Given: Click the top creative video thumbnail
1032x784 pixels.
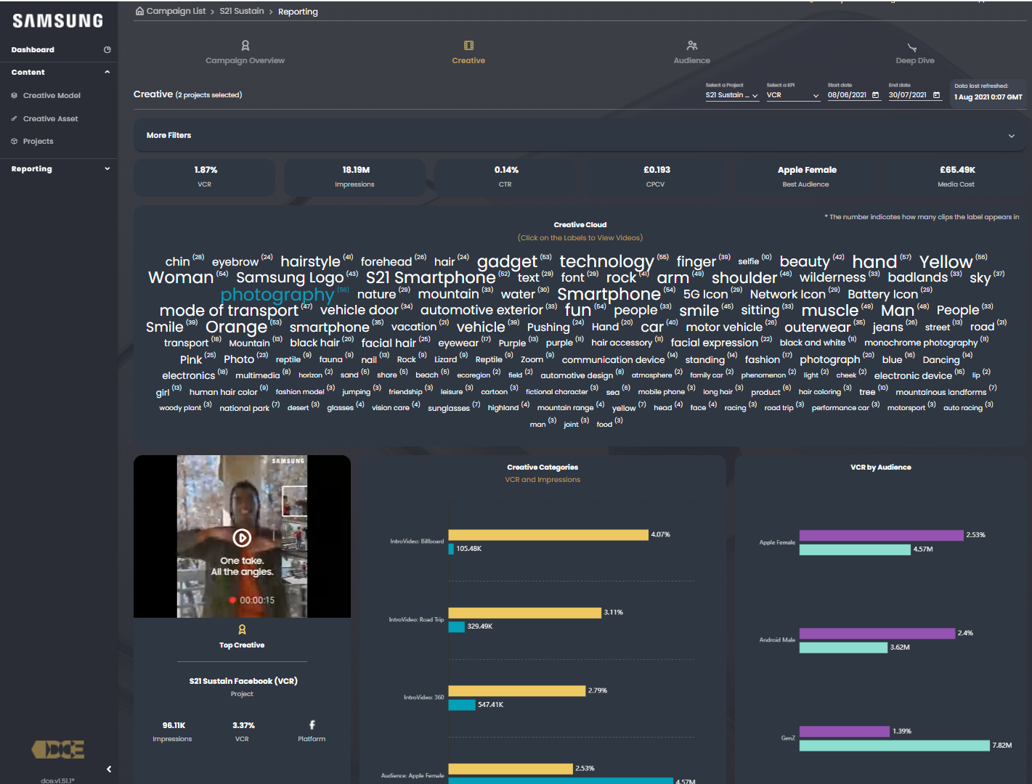Looking at the screenshot, I should (x=242, y=536).
